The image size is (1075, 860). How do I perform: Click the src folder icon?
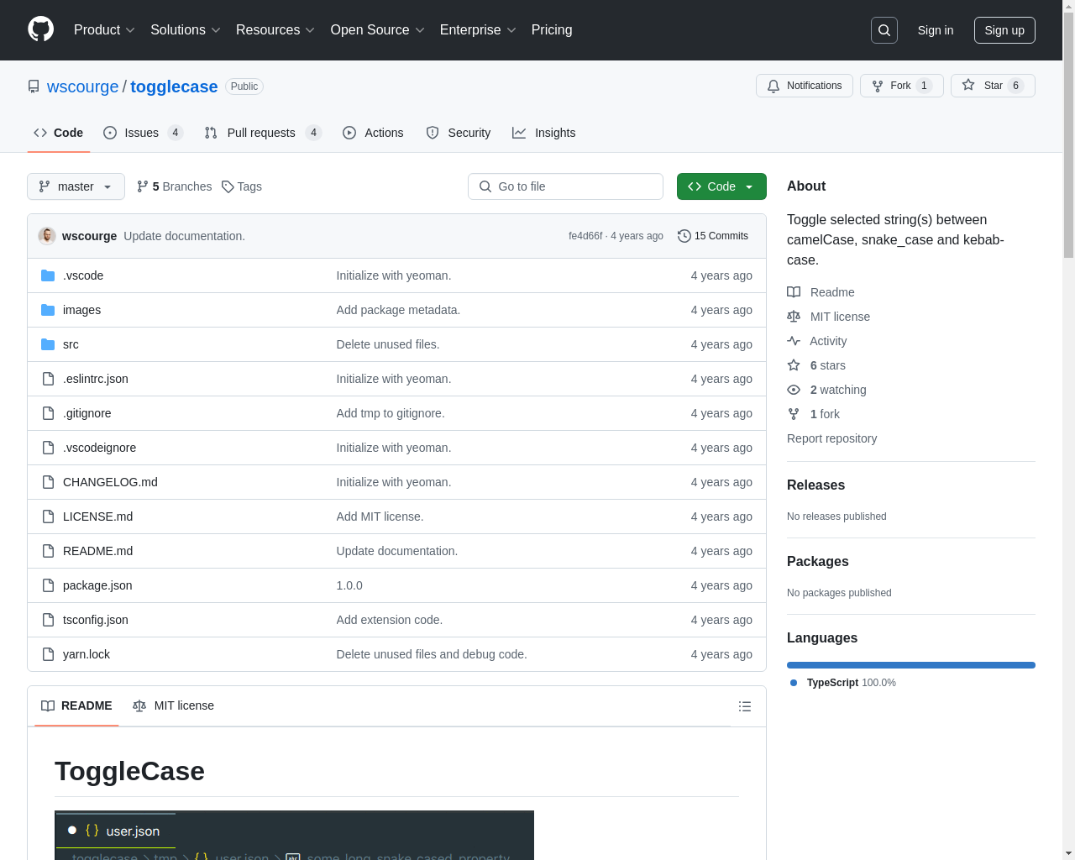coord(48,344)
